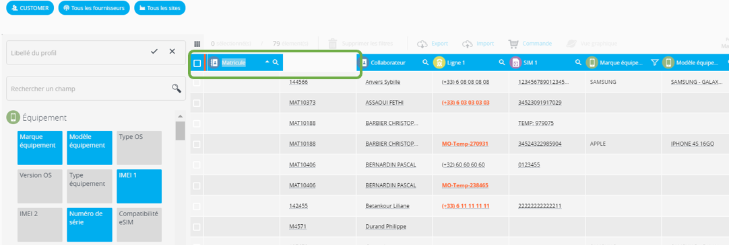This screenshot has height=245, width=729.
Task: Toggle the select-all checkbox in table header
Action: point(197,63)
